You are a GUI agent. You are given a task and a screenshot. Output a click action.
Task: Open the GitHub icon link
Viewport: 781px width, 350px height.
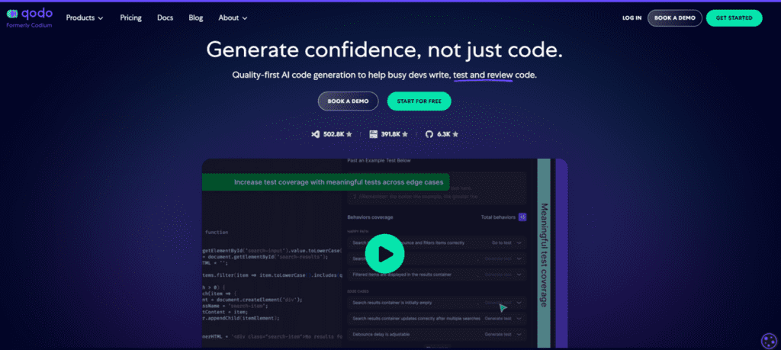[429, 134]
